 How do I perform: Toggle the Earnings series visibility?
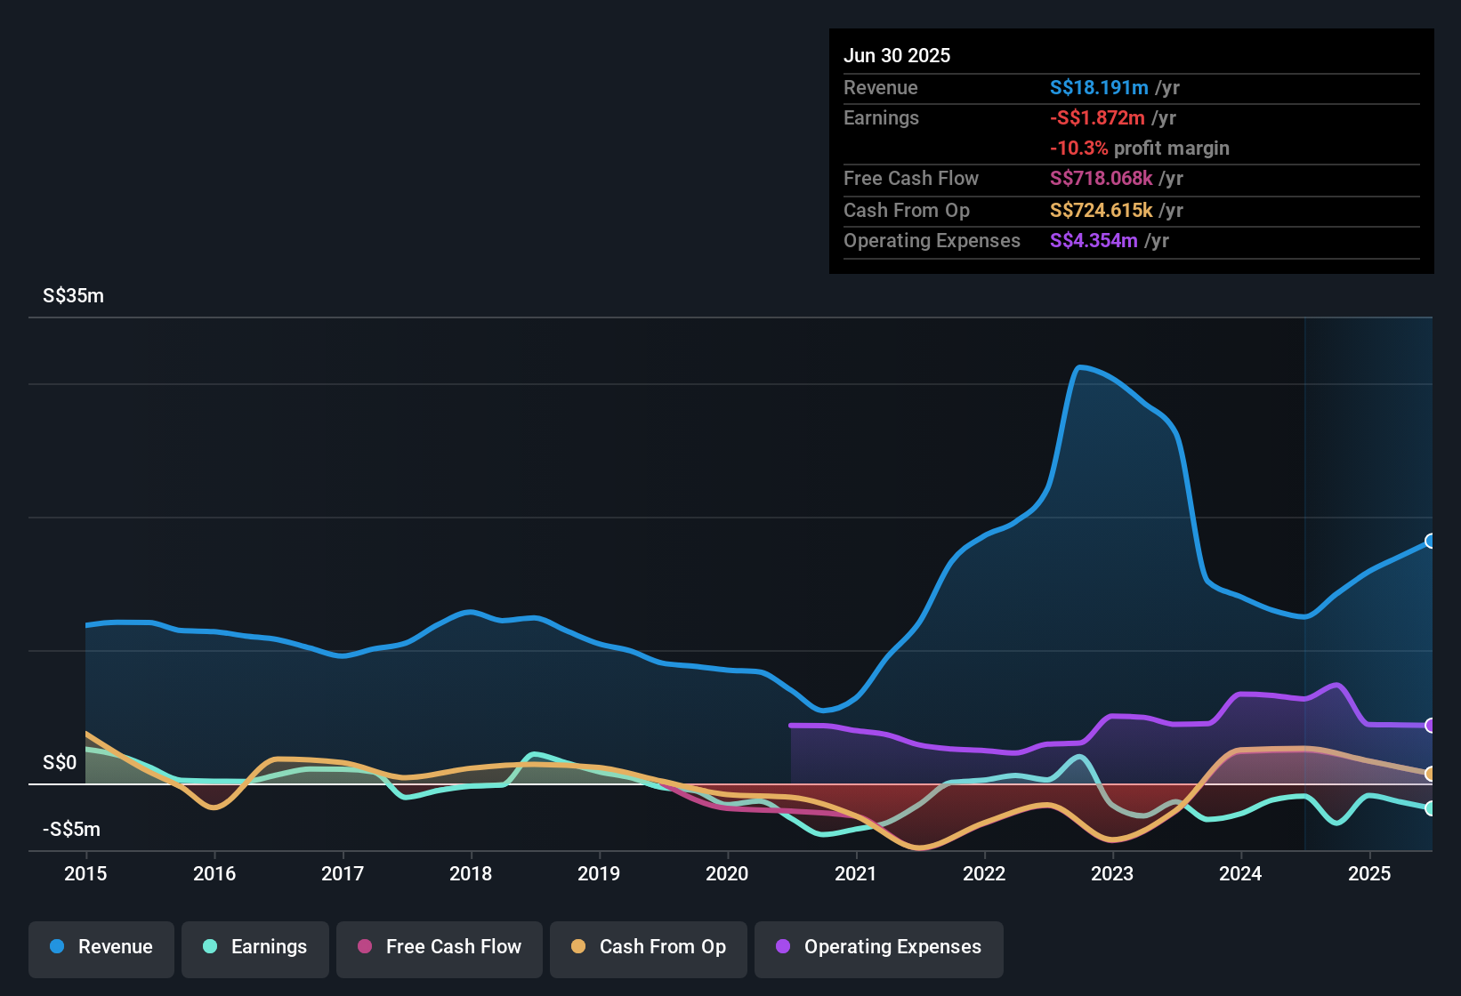(255, 947)
